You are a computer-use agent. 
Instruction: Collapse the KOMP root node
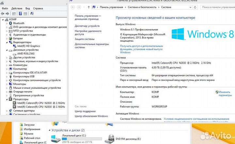click(3, 20)
